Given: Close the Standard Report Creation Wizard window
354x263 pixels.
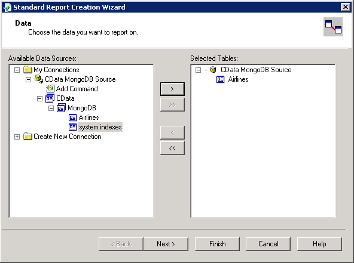Looking at the screenshot, I should (x=346, y=7).
